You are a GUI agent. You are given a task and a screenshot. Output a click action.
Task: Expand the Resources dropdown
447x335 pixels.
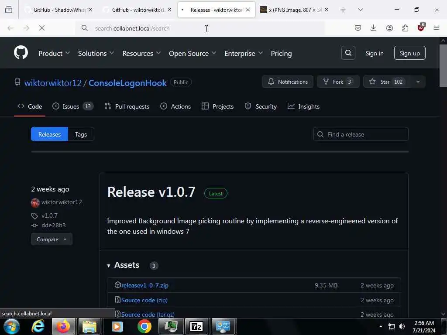point(141,53)
